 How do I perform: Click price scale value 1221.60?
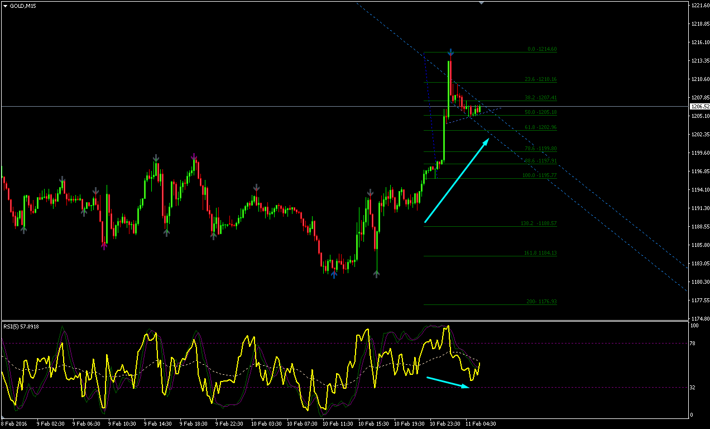click(x=699, y=6)
